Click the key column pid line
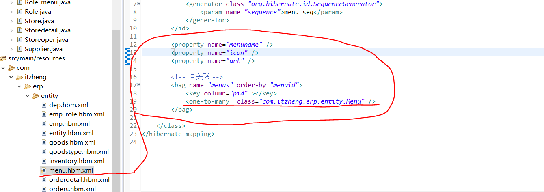This screenshot has width=544, height=192. pos(231,93)
